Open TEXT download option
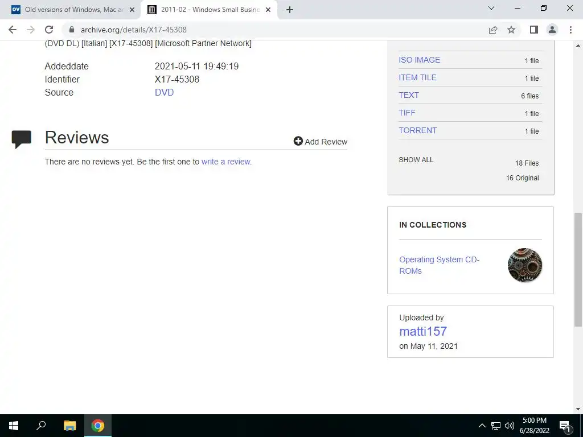The height and width of the screenshot is (437, 583). (x=409, y=95)
